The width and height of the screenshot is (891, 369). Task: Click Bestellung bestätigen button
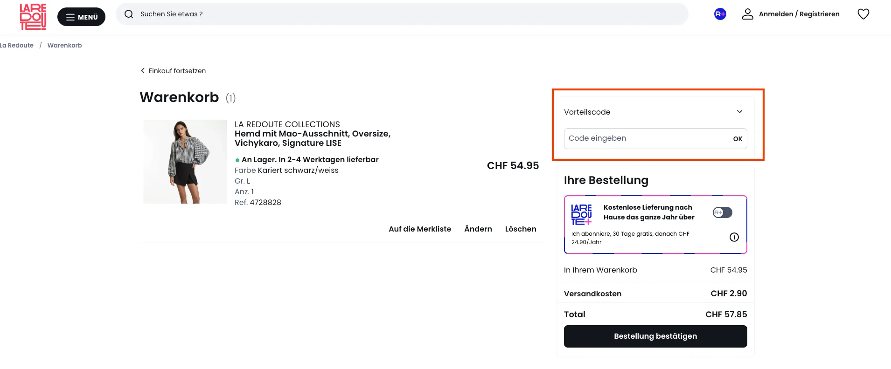click(x=655, y=336)
